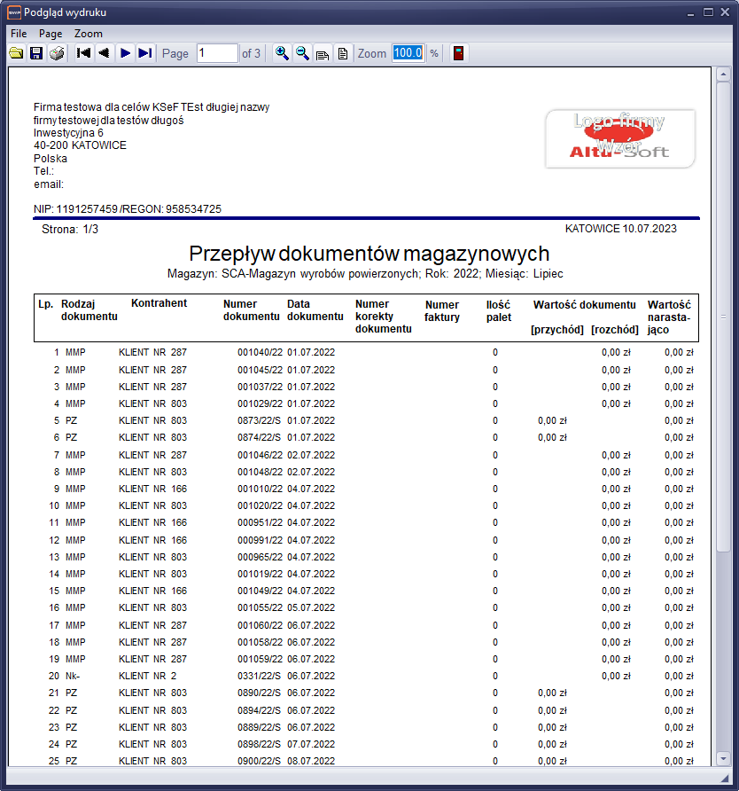Close the preview using the red door icon
Image resolution: width=739 pixels, height=791 pixels.
(x=458, y=53)
